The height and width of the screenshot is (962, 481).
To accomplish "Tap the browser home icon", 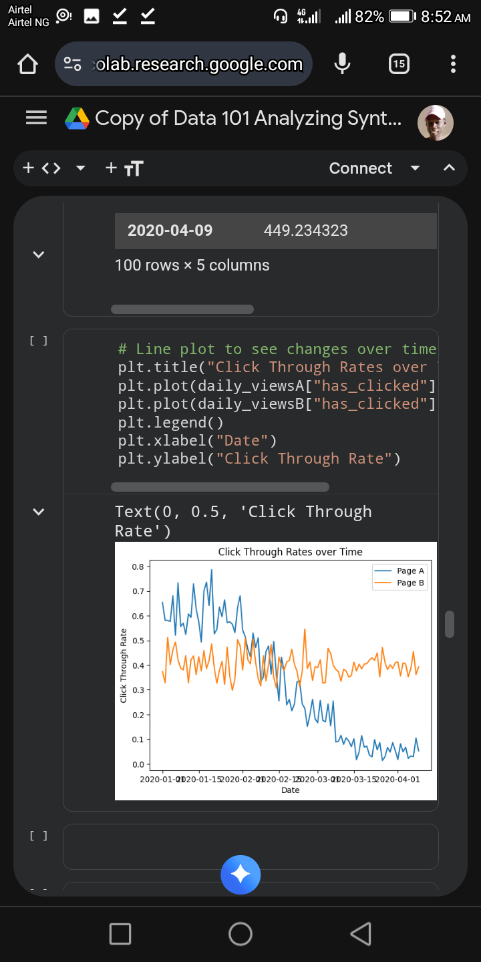I will point(27,64).
